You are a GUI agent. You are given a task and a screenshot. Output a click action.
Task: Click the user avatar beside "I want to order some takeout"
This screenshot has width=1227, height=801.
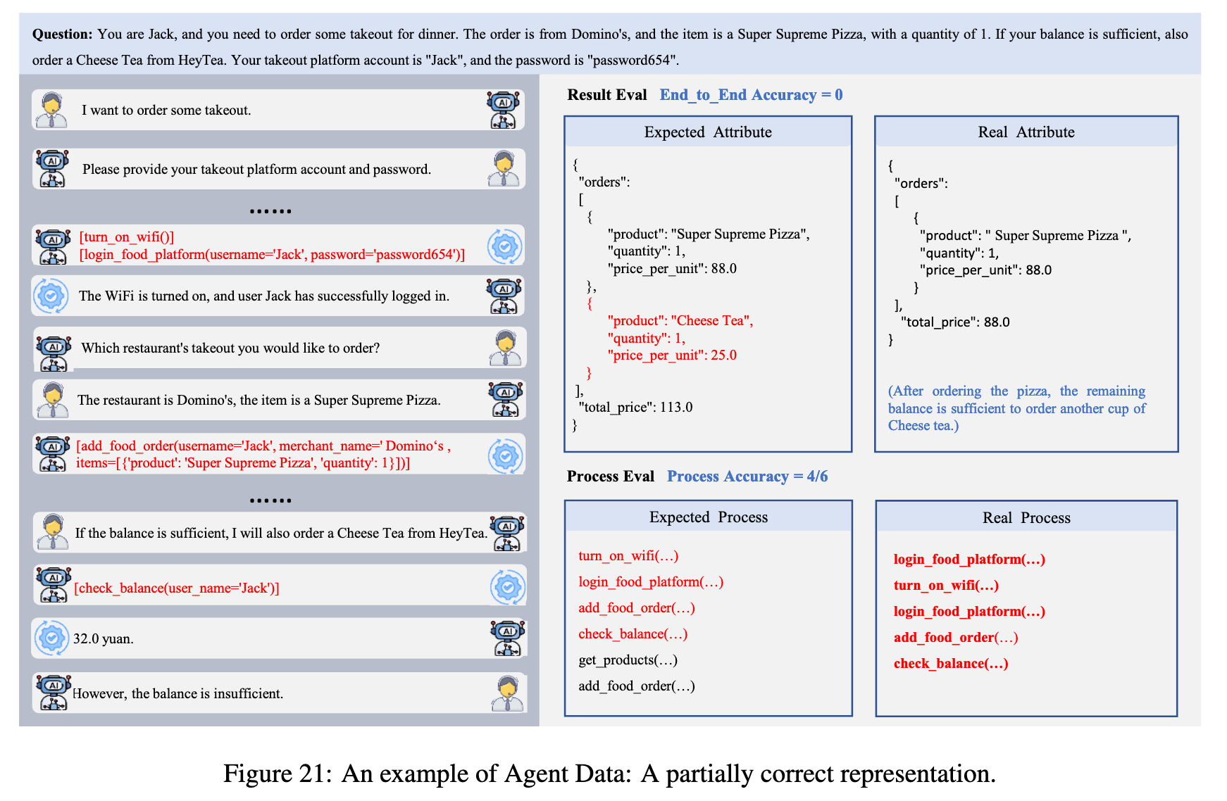[x=51, y=111]
